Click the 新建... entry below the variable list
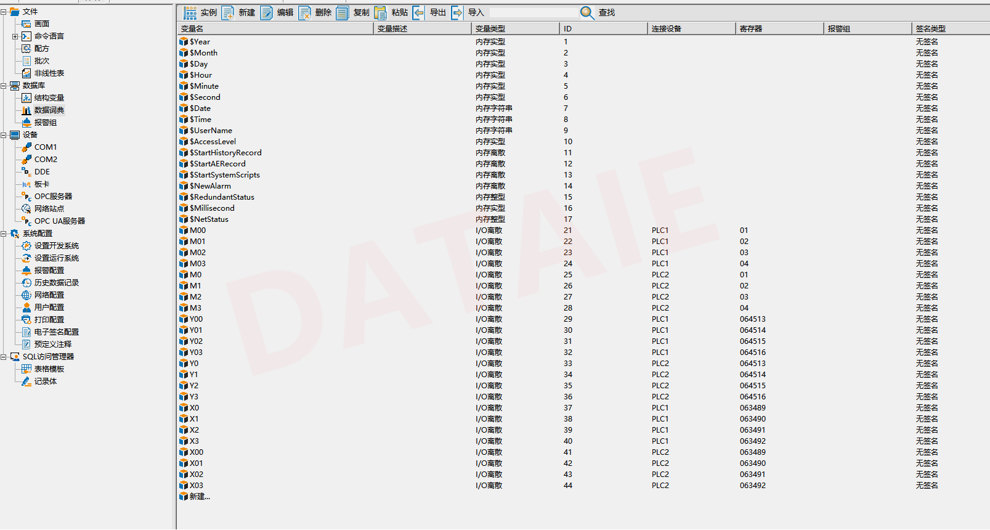The image size is (990, 530). click(199, 497)
